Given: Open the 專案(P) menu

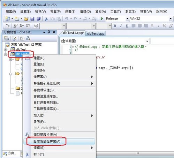Looking at the screenshot, I should pos(55,12).
